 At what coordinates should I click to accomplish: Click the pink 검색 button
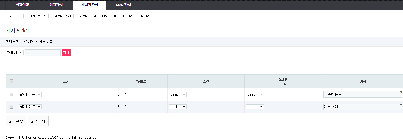66,53
